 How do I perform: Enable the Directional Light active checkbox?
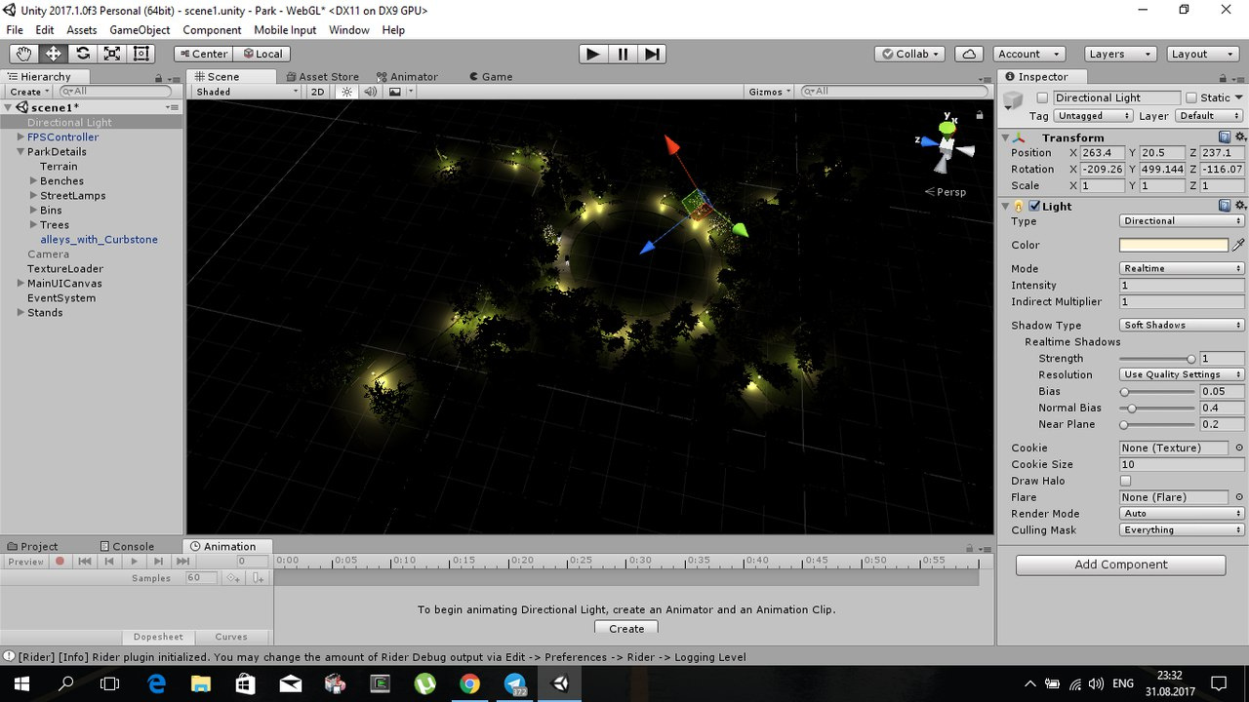[x=1042, y=97]
